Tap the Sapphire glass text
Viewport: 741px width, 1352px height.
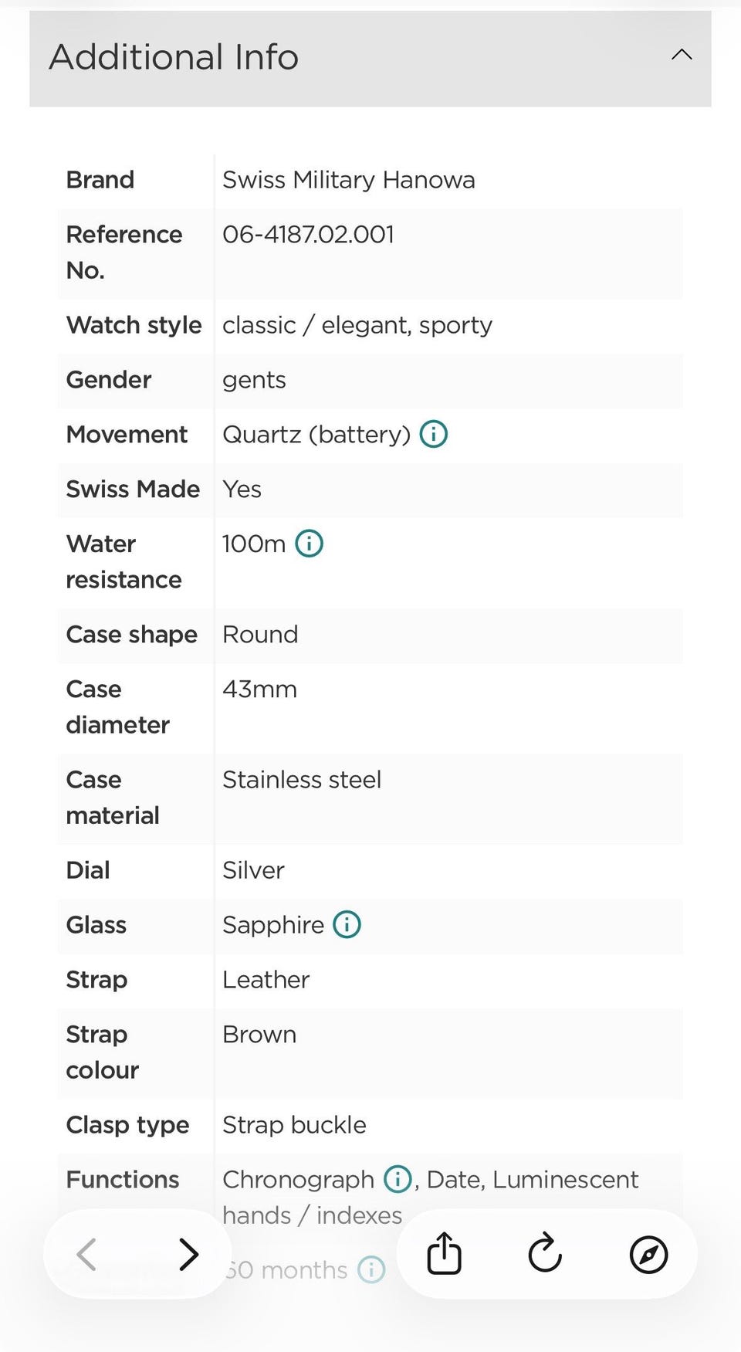pos(273,925)
